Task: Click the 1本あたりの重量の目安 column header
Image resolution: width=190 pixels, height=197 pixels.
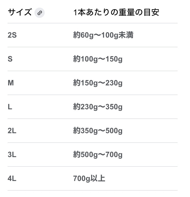Action: (x=116, y=12)
